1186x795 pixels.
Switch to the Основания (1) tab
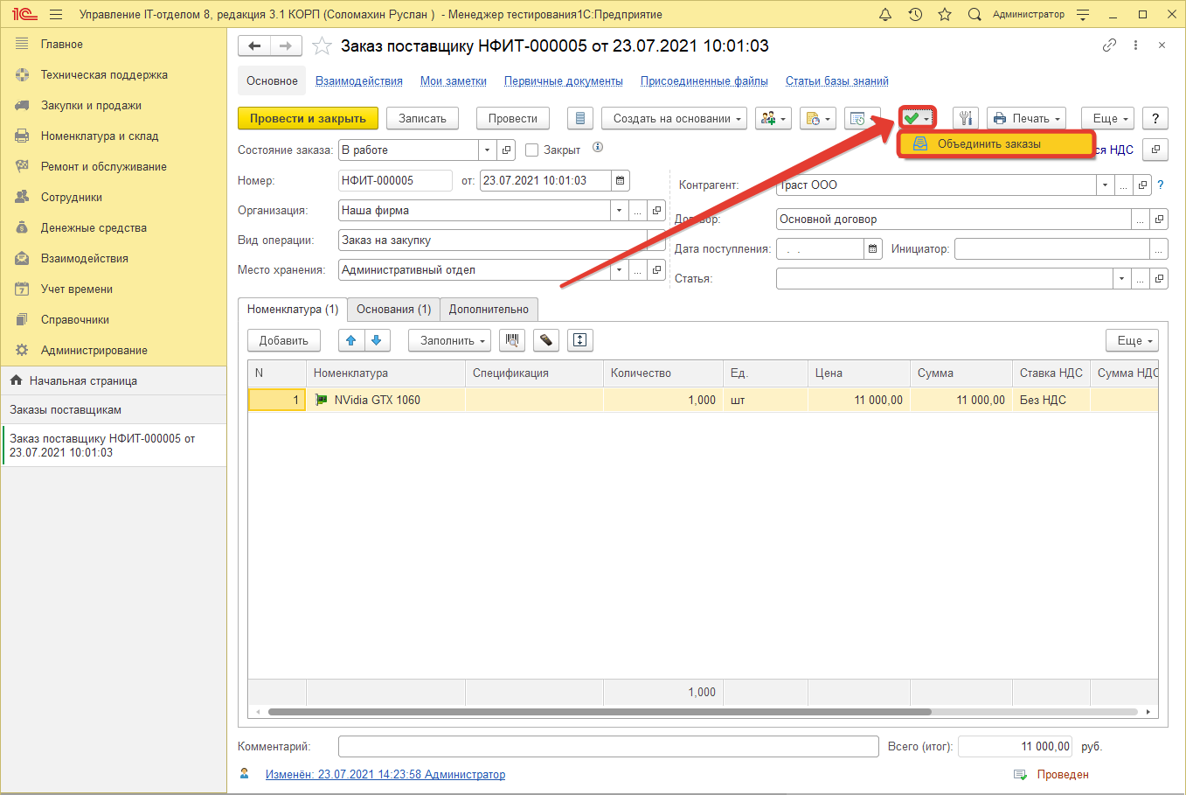pyautogui.click(x=393, y=310)
